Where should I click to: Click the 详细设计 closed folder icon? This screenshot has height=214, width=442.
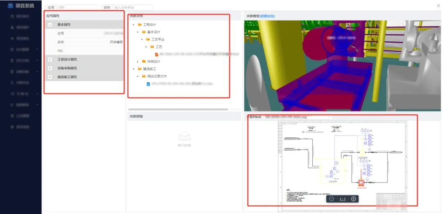(x=144, y=61)
